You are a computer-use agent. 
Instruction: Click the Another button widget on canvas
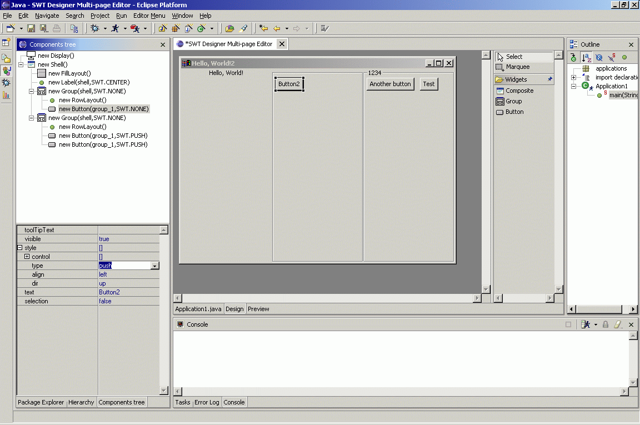(390, 84)
